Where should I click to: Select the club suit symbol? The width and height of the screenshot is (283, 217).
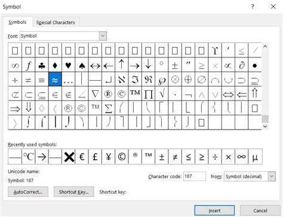pyautogui.click(x=42, y=65)
